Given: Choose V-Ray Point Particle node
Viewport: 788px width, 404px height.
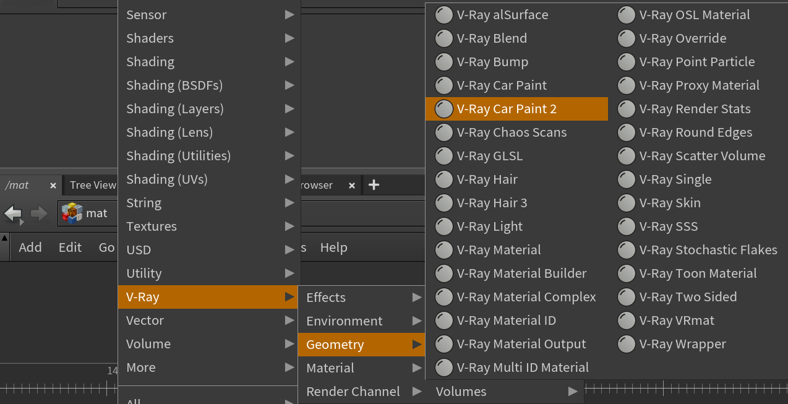Looking at the screenshot, I should click(698, 62).
